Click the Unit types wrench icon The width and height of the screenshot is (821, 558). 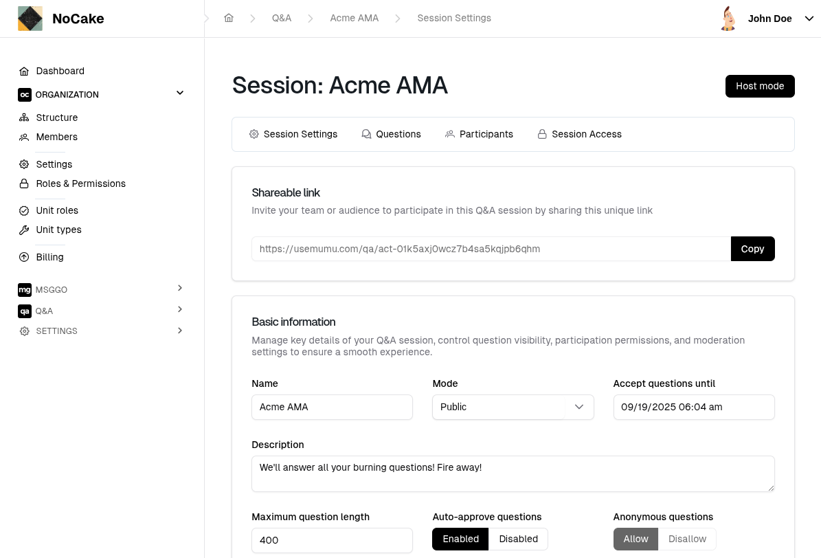click(24, 230)
